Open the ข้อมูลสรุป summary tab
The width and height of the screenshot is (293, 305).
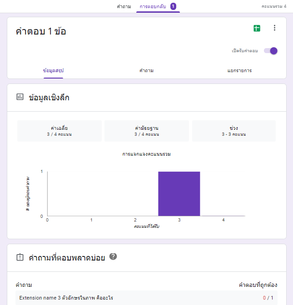(x=53, y=71)
